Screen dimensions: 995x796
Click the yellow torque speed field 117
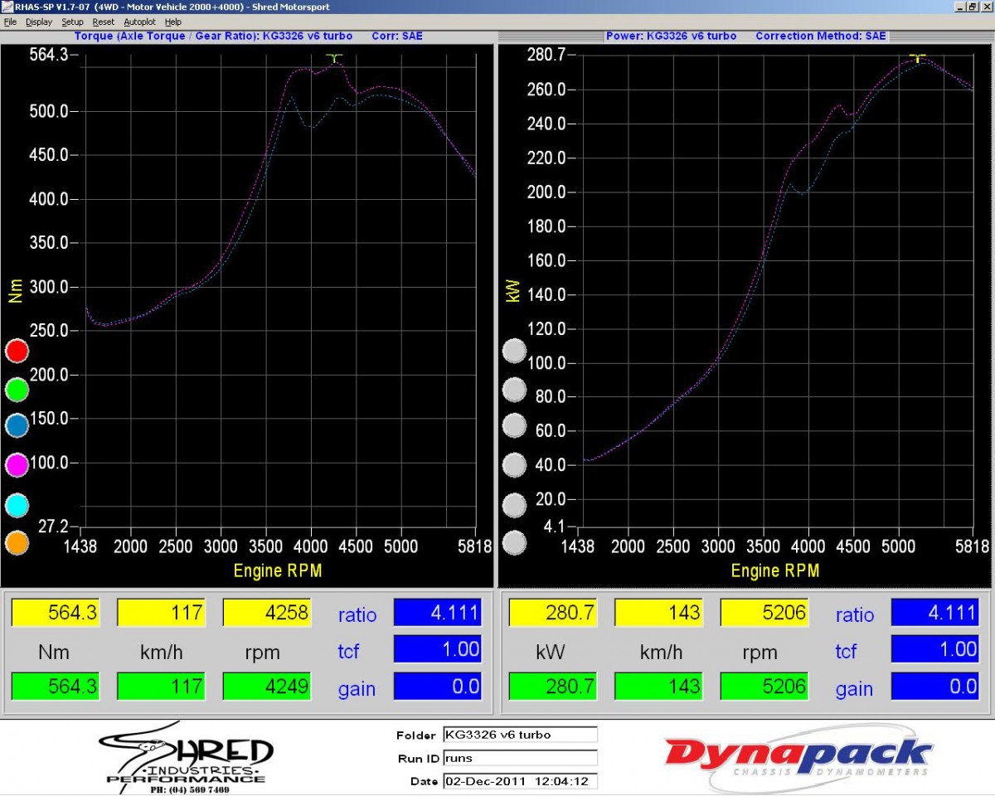point(161,613)
